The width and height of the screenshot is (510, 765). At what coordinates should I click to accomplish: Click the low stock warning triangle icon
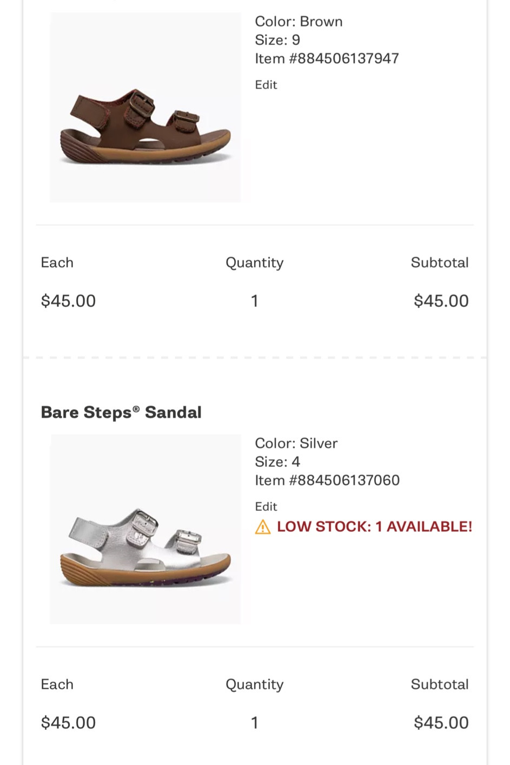tap(263, 526)
